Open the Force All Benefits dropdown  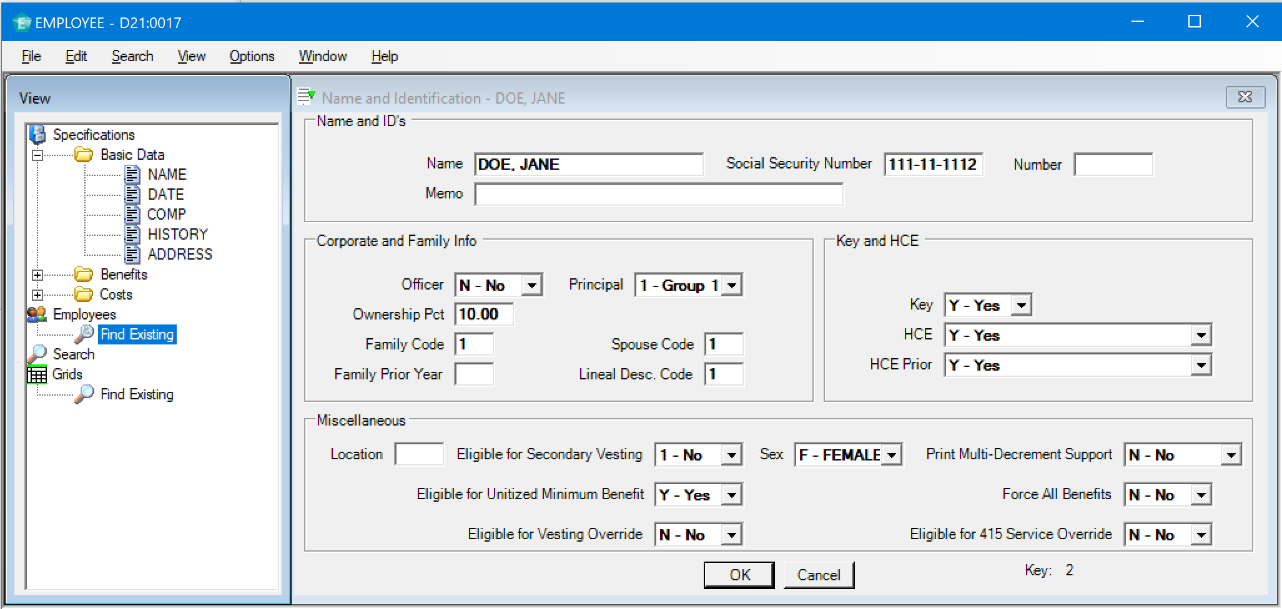point(1201,495)
